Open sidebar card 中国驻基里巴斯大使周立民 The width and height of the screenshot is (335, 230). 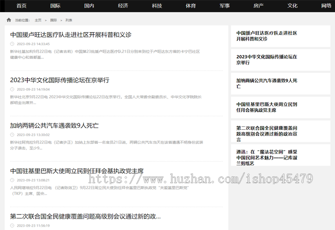pos(281,107)
